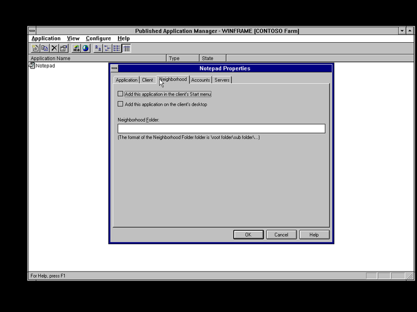Maximize the Published Application Manager window

[x=410, y=31]
